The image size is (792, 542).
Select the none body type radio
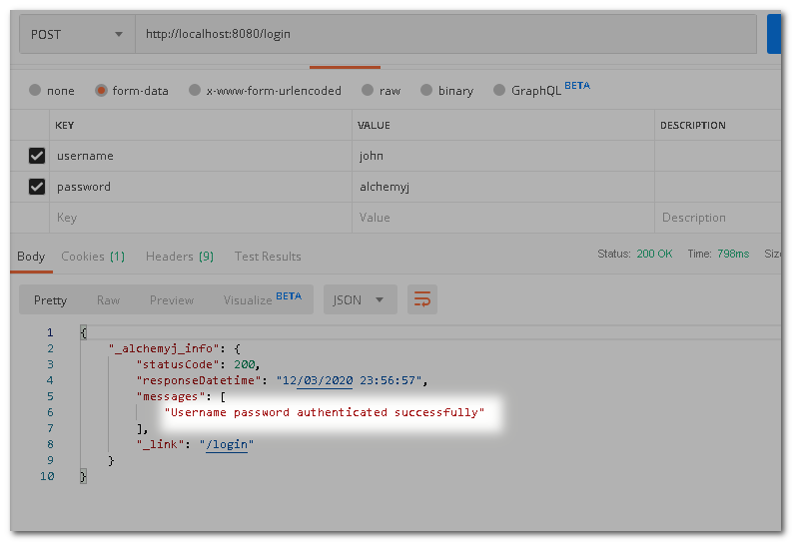(x=35, y=90)
